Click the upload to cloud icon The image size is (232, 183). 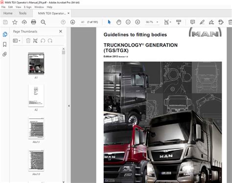click(x=24, y=22)
